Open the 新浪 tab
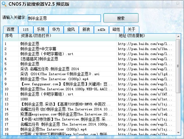The image size is (184, 139). [x=86, y=30]
